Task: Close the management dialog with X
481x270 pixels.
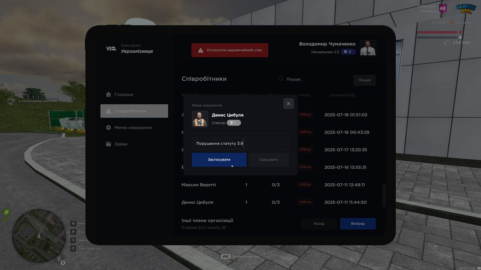Action: (289, 103)
